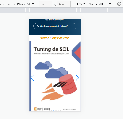This screenshot has height=119, width=123.
Task: Edit the viewport width field showing 375
Action: tap(46, 4)
